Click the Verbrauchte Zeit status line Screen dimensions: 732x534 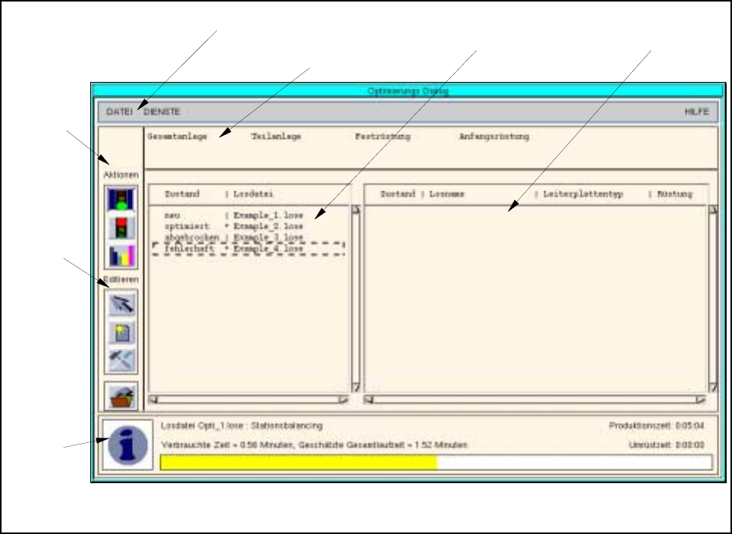pyautogui.click(x=314, y=444)
